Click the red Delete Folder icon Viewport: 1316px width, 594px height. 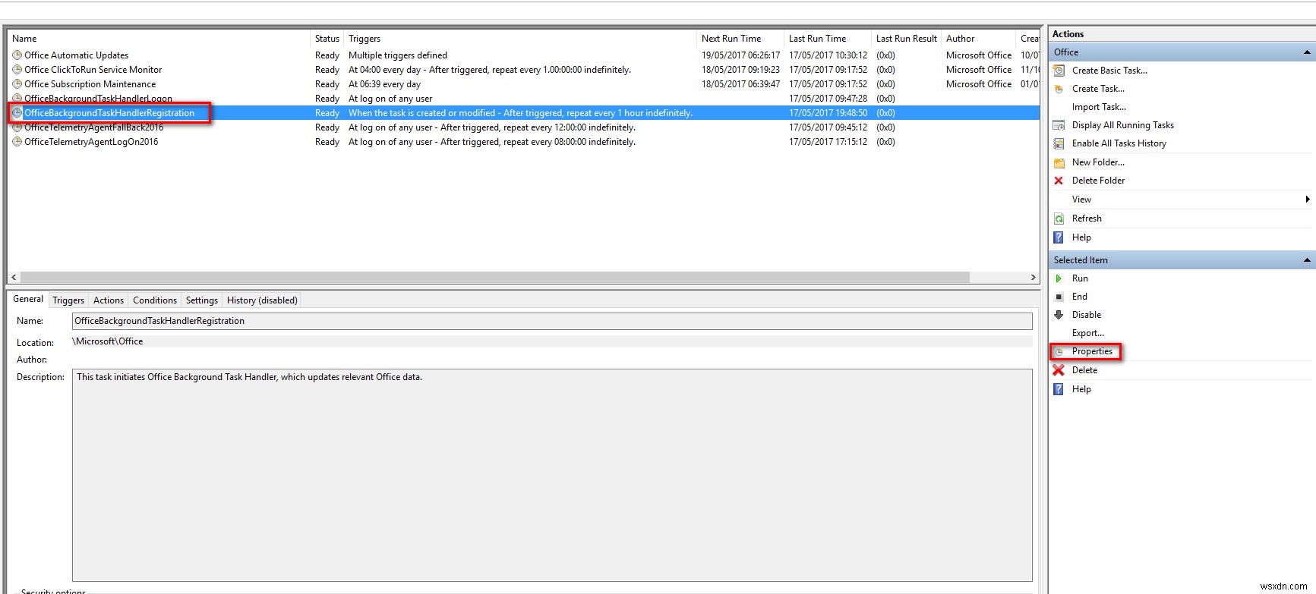(x=1059, y=181)
